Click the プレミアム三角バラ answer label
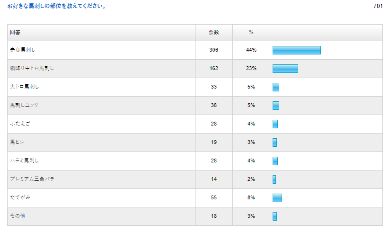The image size is (390, 232). [x=29, y=179]
